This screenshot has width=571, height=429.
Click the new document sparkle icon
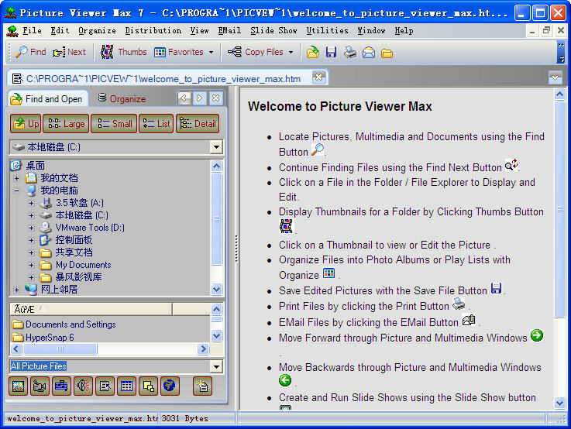click(202, 386)
